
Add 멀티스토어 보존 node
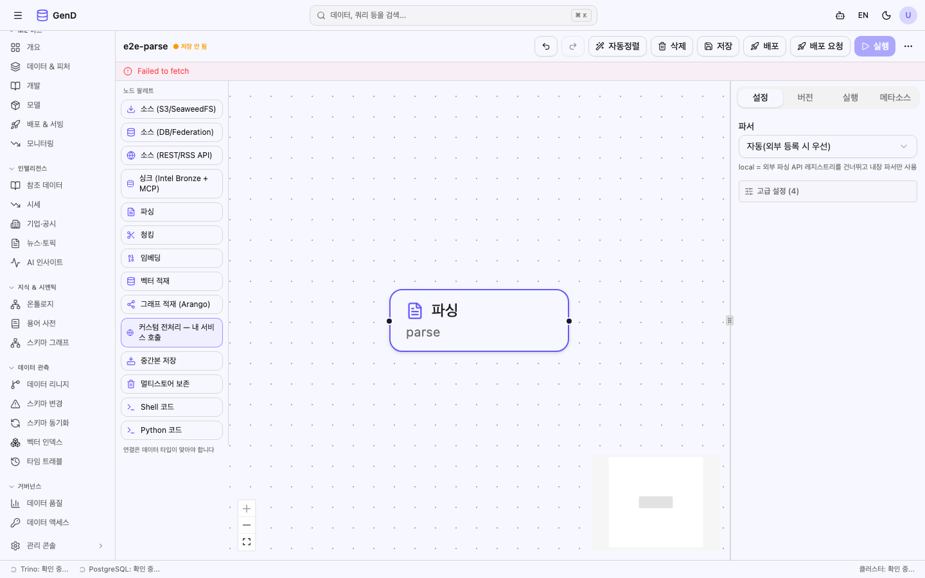[x=172, y=384]
